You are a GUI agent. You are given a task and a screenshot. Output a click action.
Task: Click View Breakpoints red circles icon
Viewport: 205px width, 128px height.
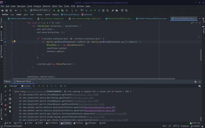[5, 105]
